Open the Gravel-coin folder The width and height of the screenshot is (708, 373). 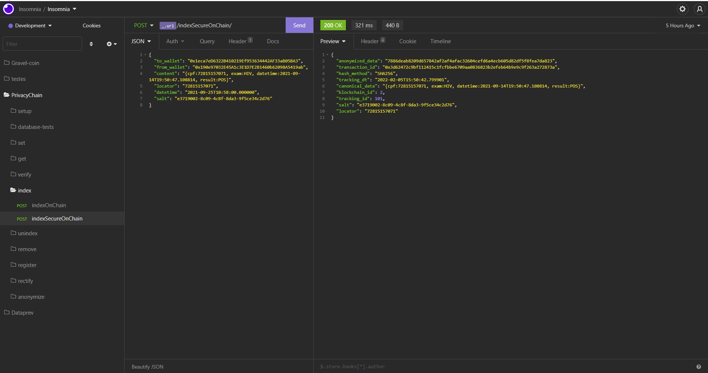(x=25, y=63)
